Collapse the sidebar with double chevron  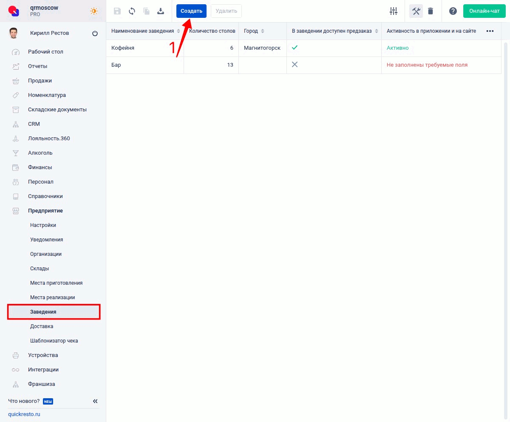click(x=95, y=401)
